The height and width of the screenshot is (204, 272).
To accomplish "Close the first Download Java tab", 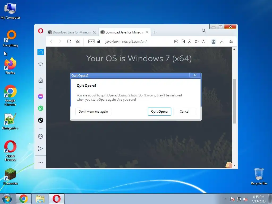I will click(94, 32).
